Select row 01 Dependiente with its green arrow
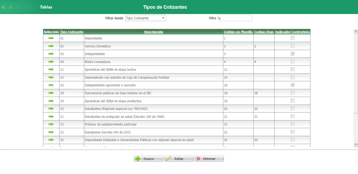This screenshot has width=358, height=174. point(51,38)
